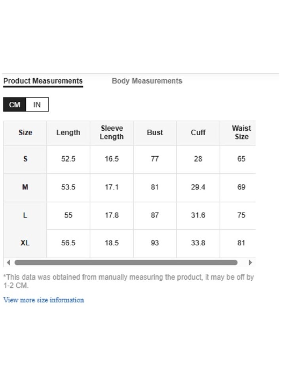
Task: Click the horizontal scrollbar thumb
Action: coord(126,262)
